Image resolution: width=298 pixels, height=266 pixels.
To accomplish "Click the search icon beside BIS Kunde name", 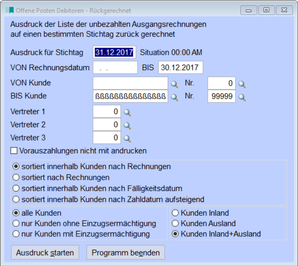I will coord(174,97).
